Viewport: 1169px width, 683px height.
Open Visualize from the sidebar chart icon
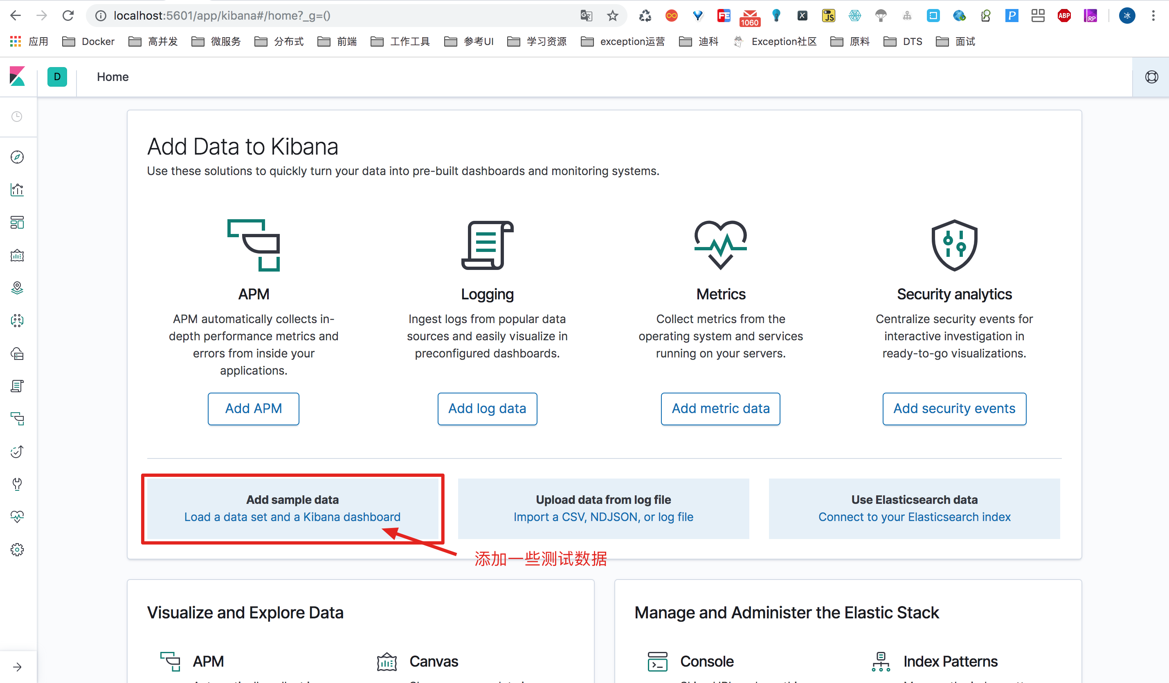[x=17, y=190]
